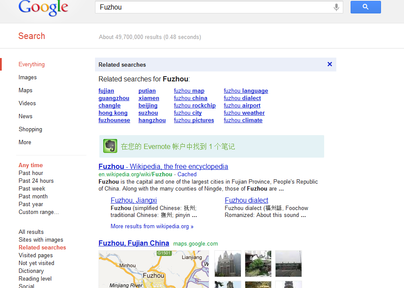Click the Fuzhou map preview

(154, 269)
